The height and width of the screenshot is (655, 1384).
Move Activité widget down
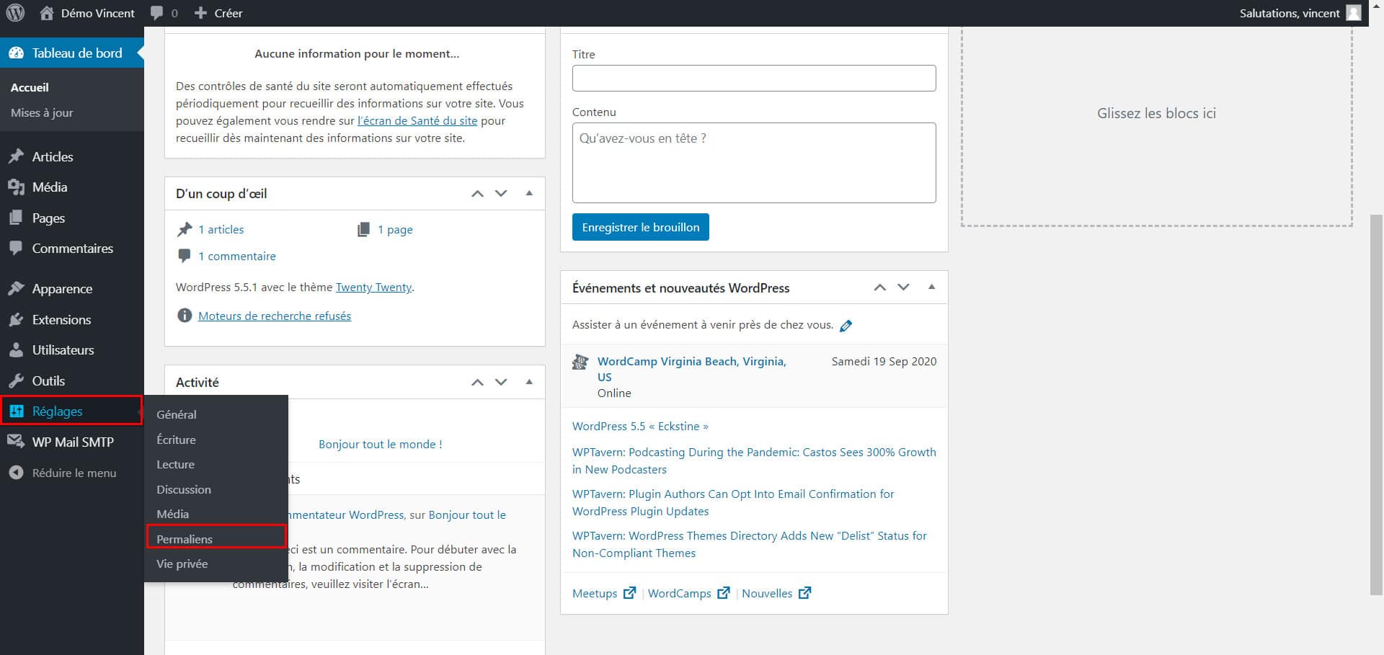(501, 382)
